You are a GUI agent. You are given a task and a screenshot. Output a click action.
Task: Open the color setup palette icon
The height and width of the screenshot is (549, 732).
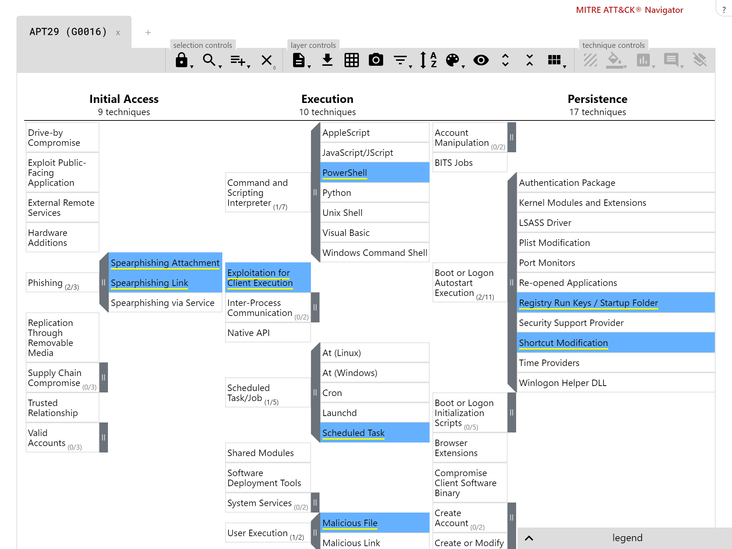click(452, 60)
